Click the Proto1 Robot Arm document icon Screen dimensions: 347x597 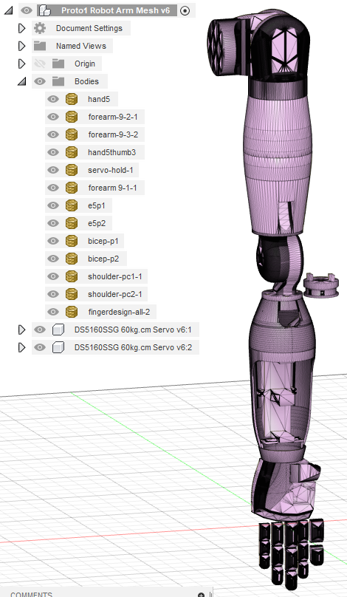click(45, 10)
